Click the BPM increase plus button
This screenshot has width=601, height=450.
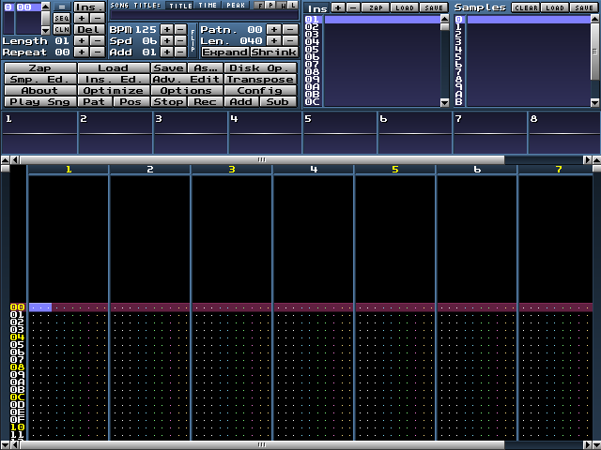[165, 29]
